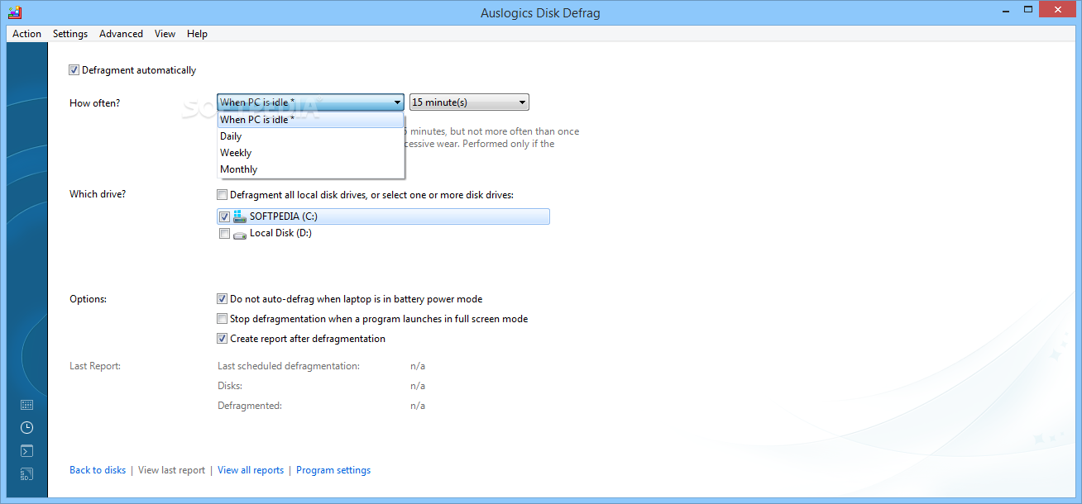
Task: Open the 15 minute(s) interval dropdown
Action: (x=469, y=102)
